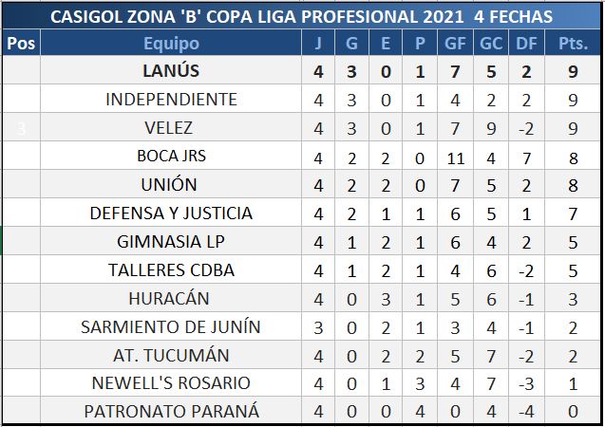This screenshot has width=605, height=427.
Task: Click Boca Jrs goals-for value 11
Action: point(455,157)
